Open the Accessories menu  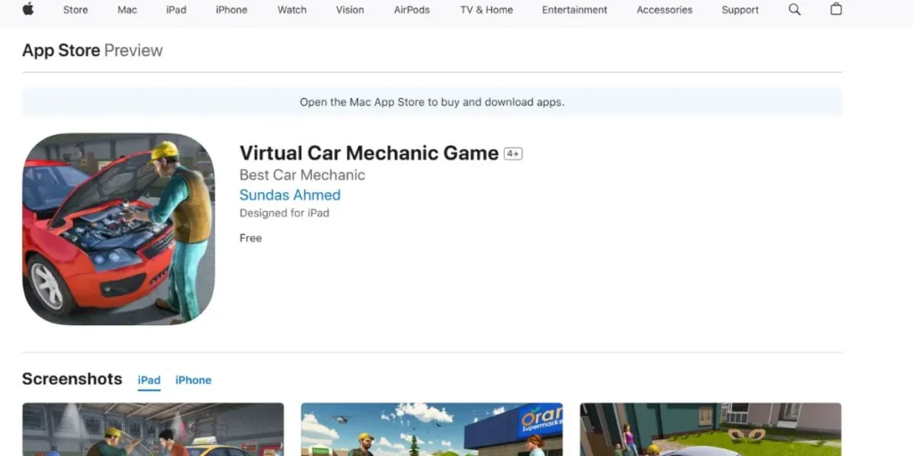pos(664,10)
